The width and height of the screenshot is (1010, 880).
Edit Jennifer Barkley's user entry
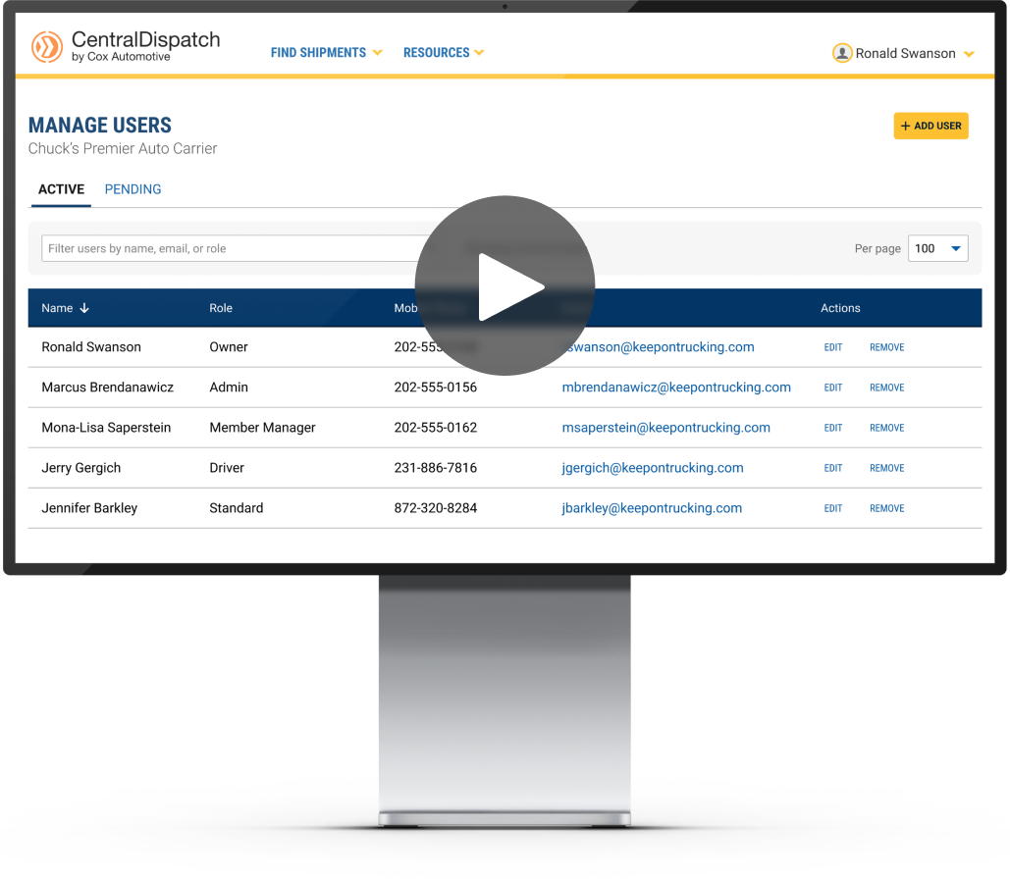[x=832, y=508]
